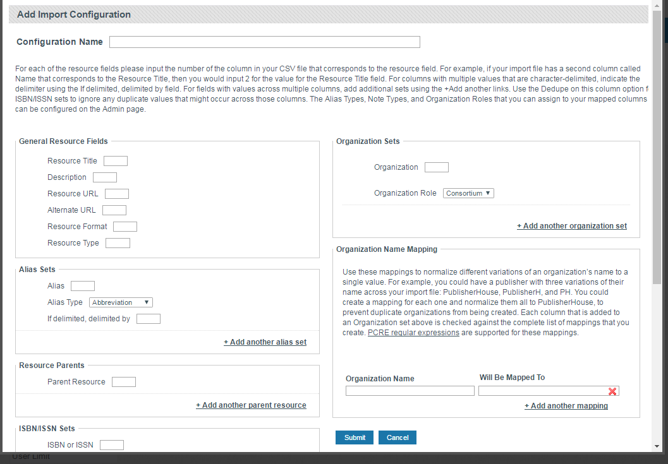The image size is (668, 464).
Task: Focus the Alternate URL column field
Action: pyautogui.click(x=114, y=210)
